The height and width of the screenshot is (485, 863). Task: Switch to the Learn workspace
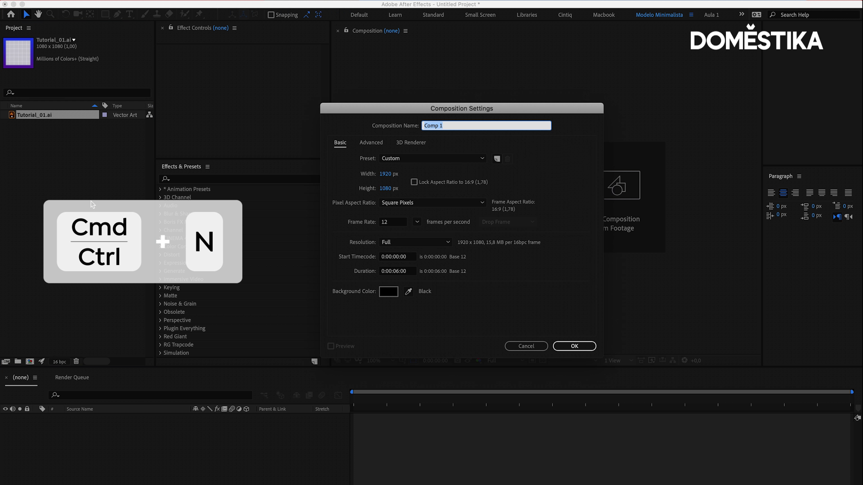[x=395, y=15]
